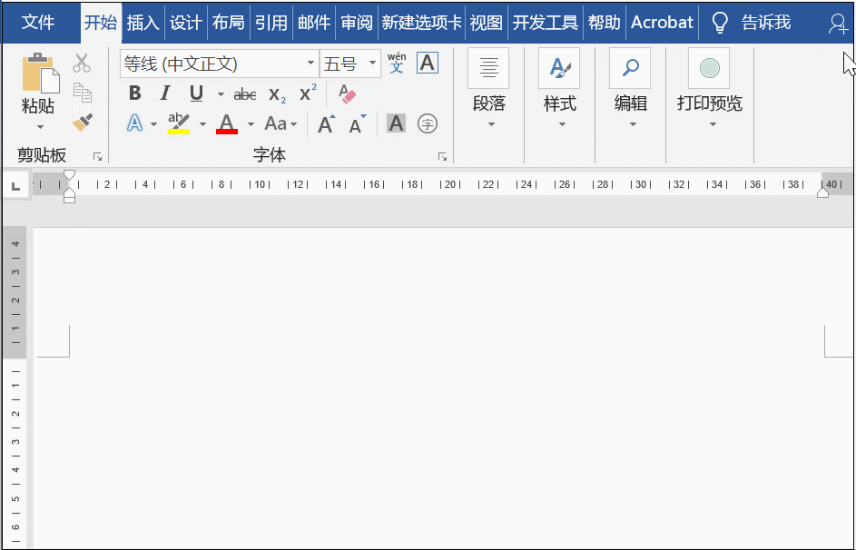
Task: Open the Change Case (Aa) dropdown
Action: coord(280,123)
